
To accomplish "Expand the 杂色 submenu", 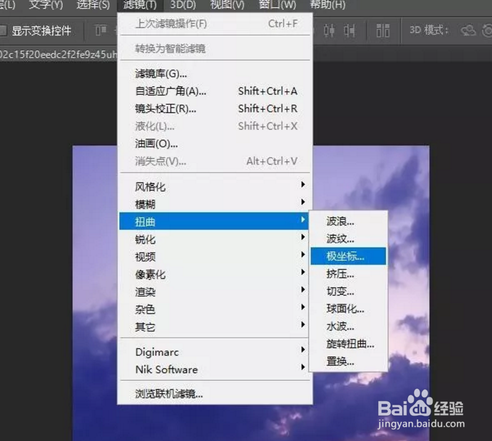I will [x=214, y=310].
